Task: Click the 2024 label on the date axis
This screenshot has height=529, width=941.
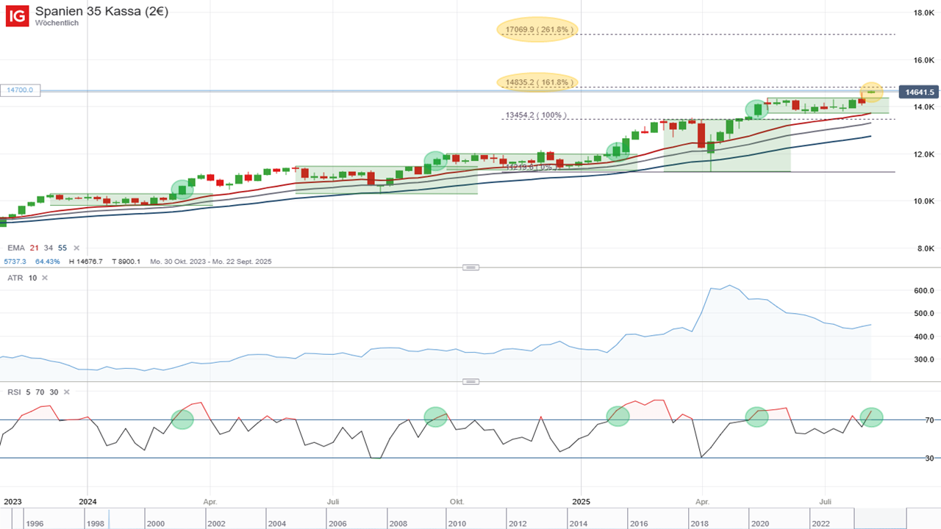Action: click(87, 502)
